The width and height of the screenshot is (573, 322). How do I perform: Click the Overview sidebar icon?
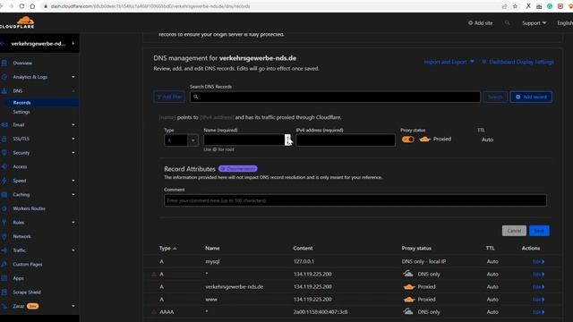4,63
